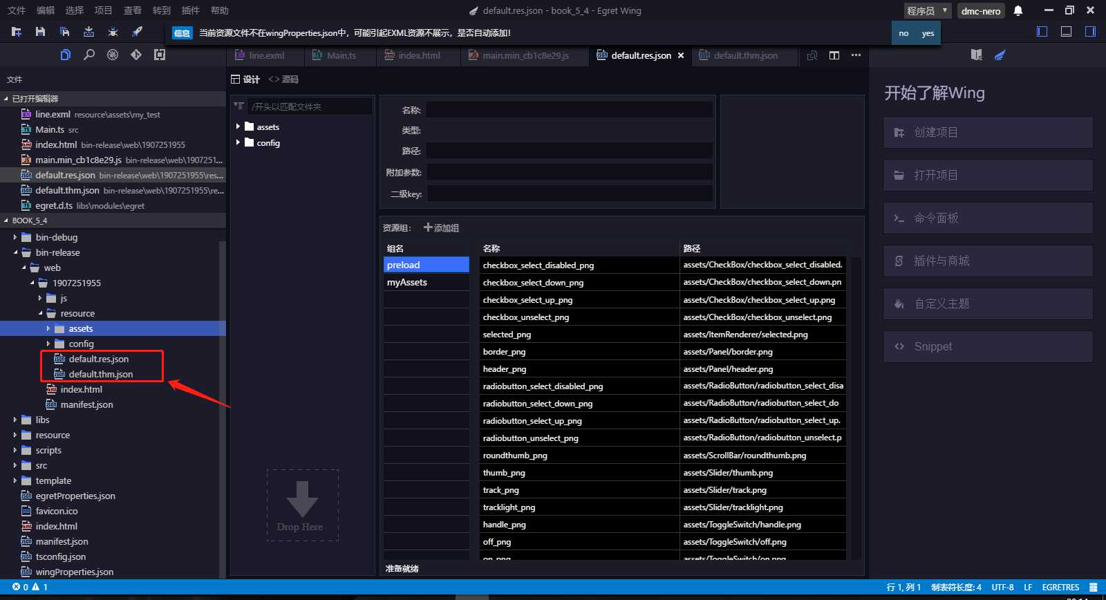This screenshot has height=600, width=1106.
Task: Click the folder filter input field
Action: click(310, 106)
